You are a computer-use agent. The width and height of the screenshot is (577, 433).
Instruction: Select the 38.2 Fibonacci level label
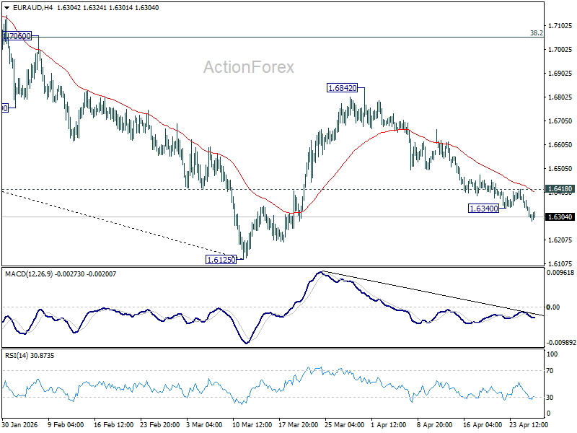[536, 33]
